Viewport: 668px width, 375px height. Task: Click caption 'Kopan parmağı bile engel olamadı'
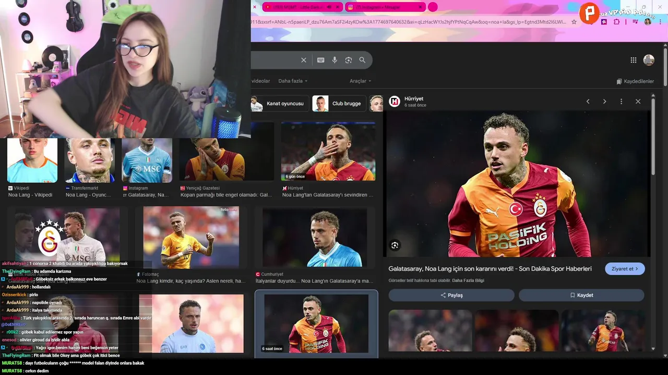point(226,195)
